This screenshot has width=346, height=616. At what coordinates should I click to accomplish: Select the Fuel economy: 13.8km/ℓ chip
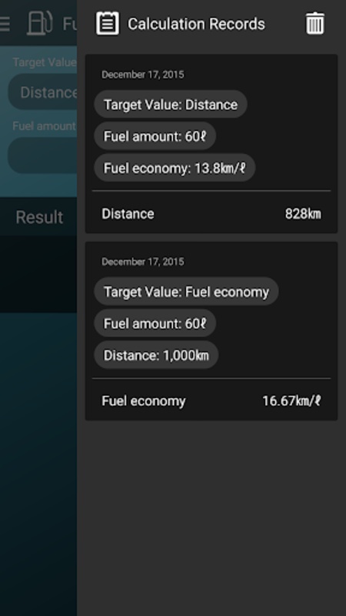point(175,168)
